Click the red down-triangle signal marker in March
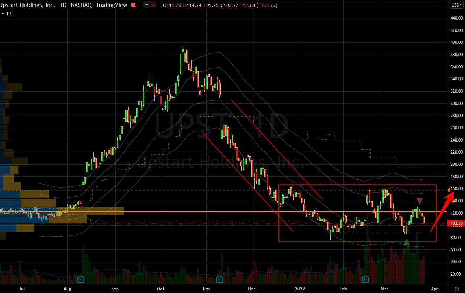This screenshot has height=294, width=465. click(x=419, y=201)
